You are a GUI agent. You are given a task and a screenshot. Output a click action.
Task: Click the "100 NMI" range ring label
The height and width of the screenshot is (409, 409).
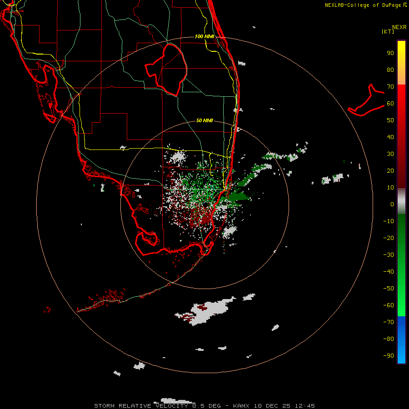click(x=204, y=36)
